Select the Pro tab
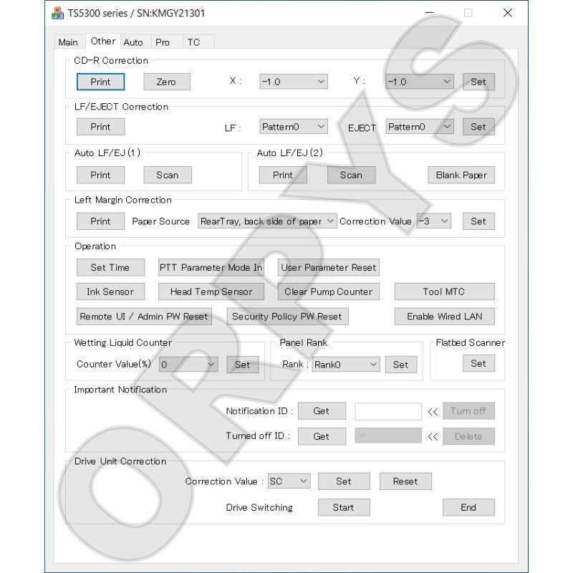This screenshot has height=573, width=573. [x=163, y=42]
